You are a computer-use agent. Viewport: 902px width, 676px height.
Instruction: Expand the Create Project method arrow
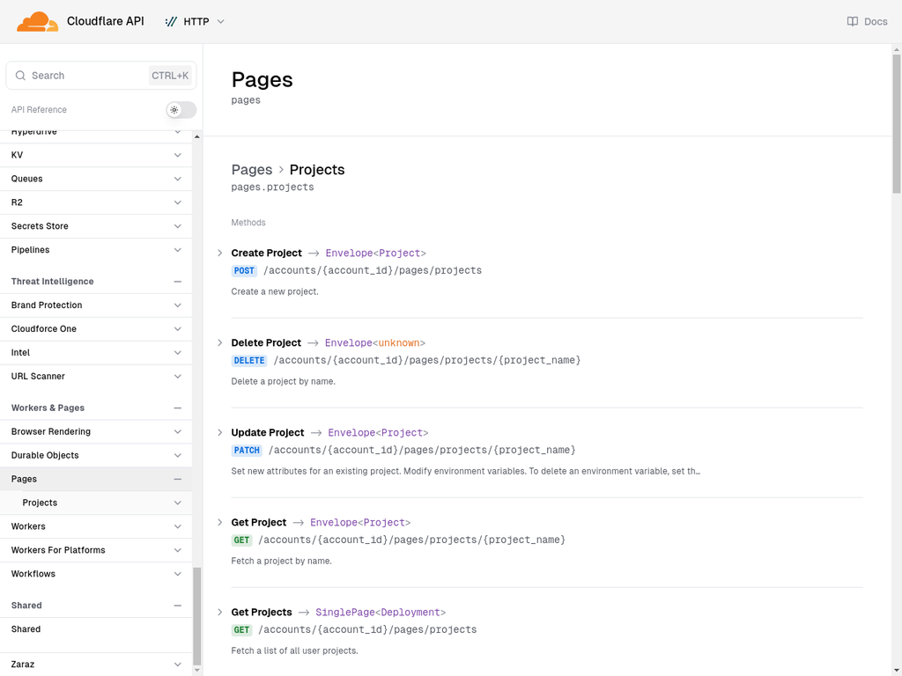coord(219,253)
